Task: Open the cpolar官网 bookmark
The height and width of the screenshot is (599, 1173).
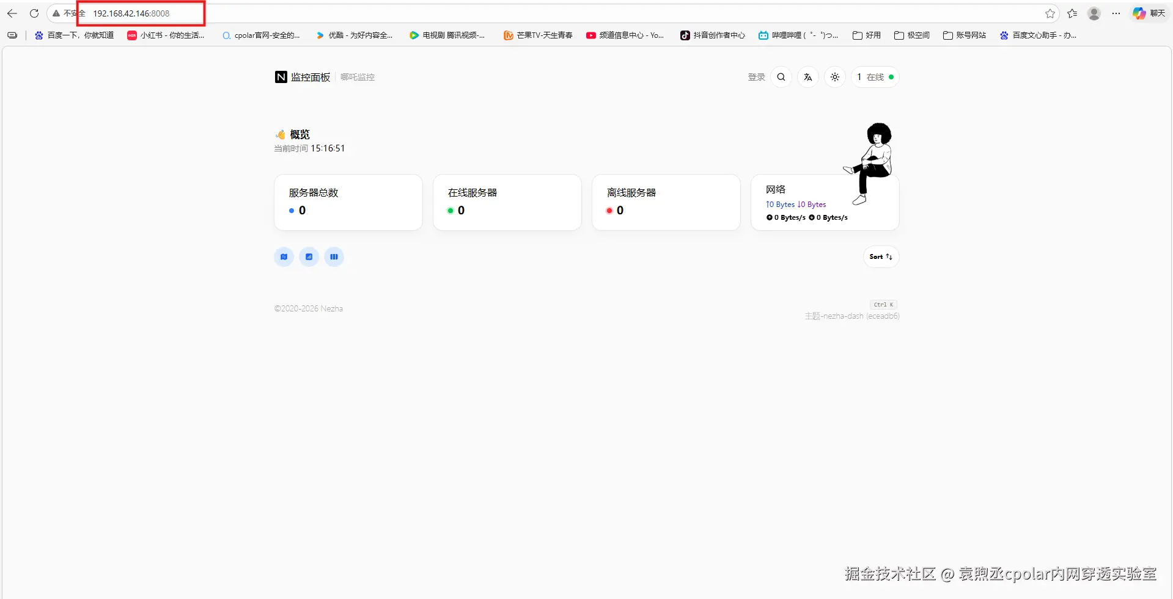Action: 261,35
